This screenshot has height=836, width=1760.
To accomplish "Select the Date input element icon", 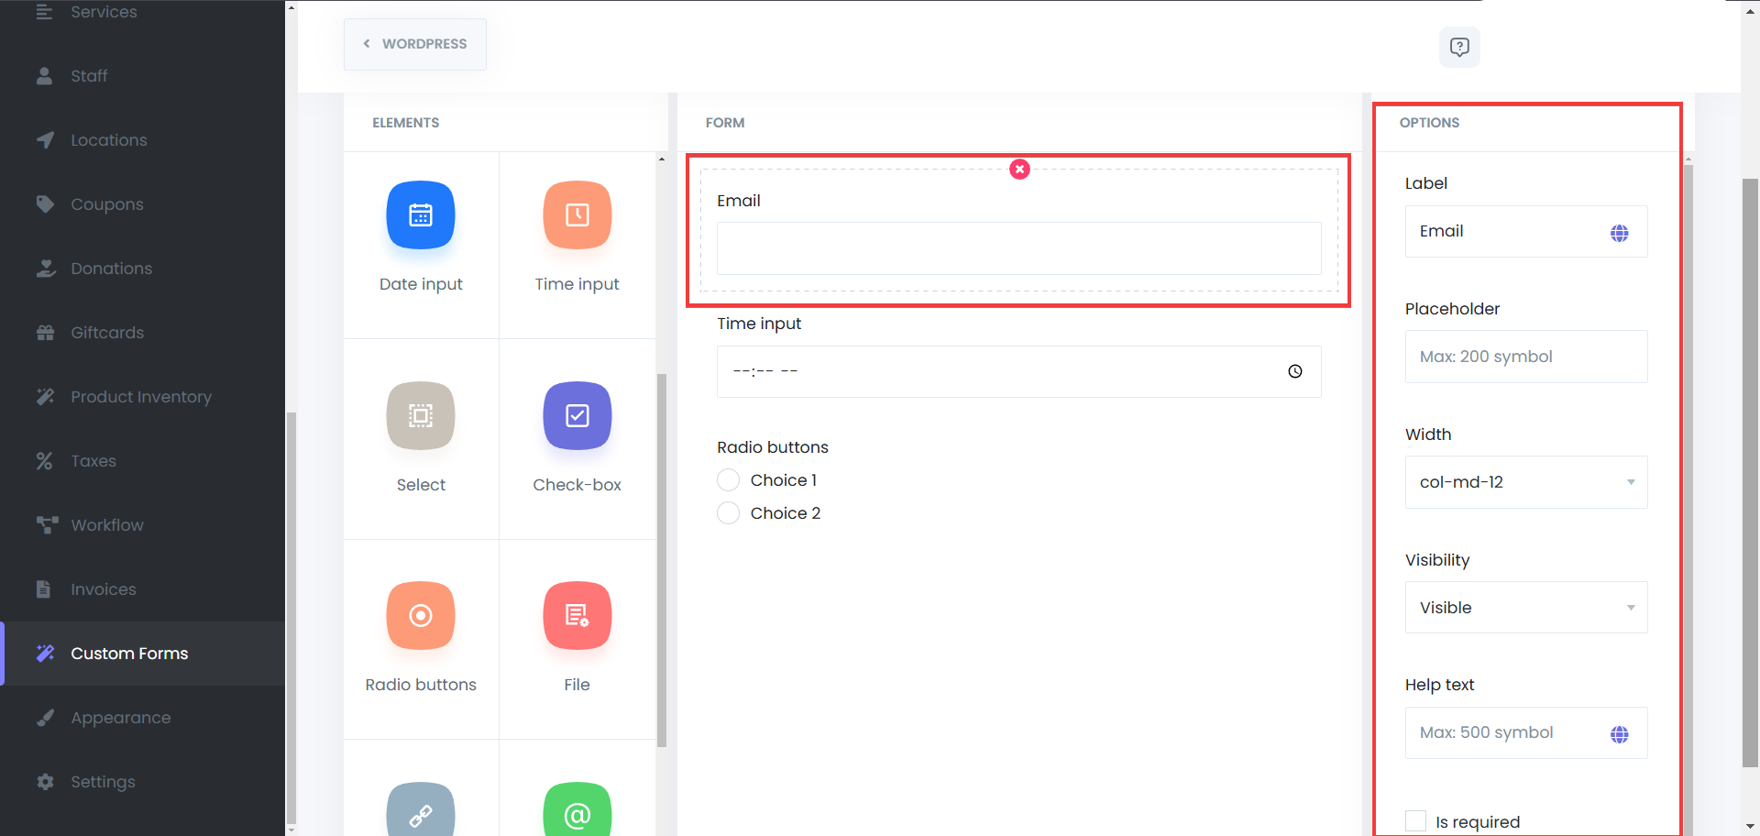I will coord(421,215).
